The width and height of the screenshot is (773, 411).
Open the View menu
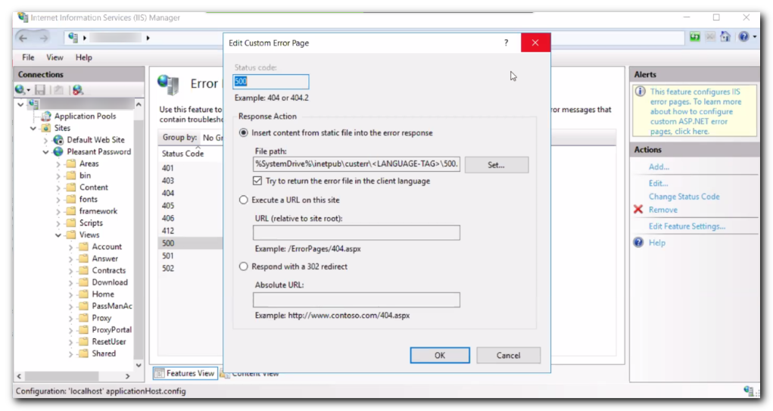tap(55, 58)
